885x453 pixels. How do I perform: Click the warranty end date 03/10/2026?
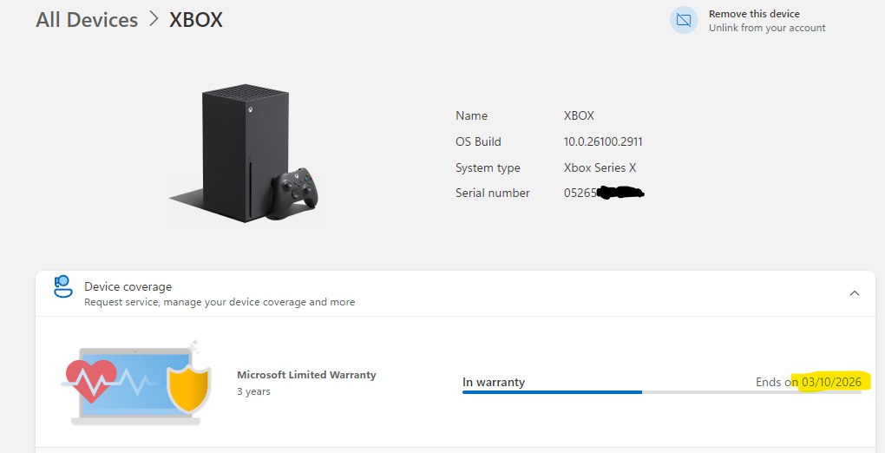(836, 382)
